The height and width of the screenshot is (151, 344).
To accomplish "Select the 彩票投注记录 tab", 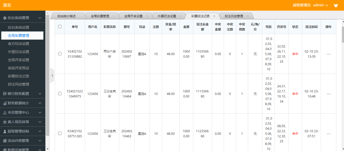I will pos(200,16).
